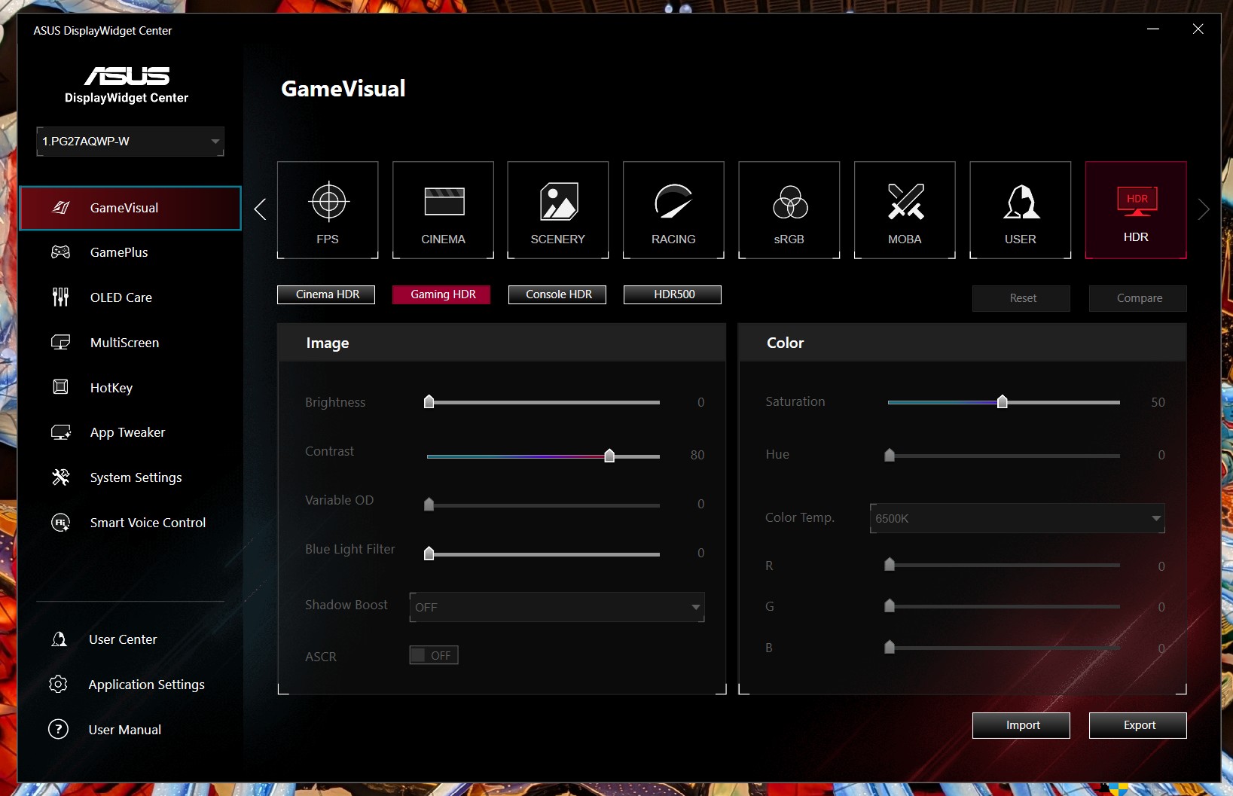Image resolution: width=1233 pixels, height=796 pixels.
Task: Choose the USER profile mode
Action: [x=1020, y=210]
